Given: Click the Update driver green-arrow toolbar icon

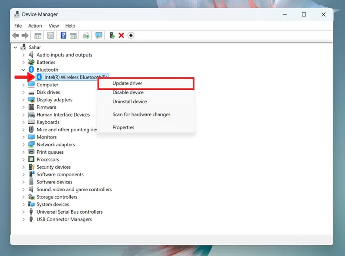Looking at the screenshot, I should coord(112,35).
